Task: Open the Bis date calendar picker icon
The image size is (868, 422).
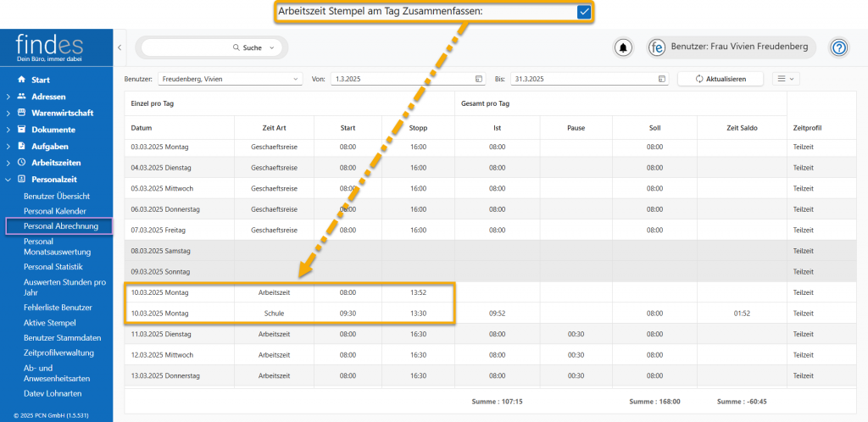Action: [x=662, y=79]
